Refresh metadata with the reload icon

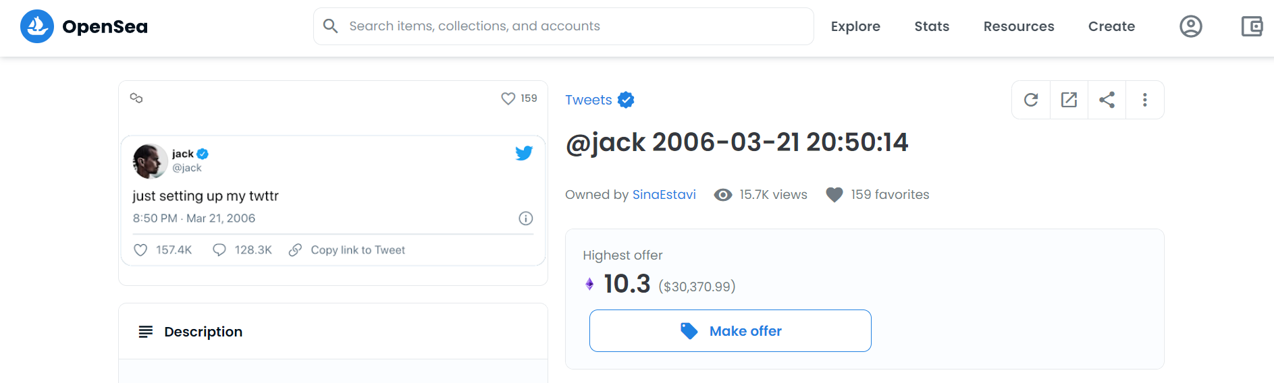point(1031,100)
